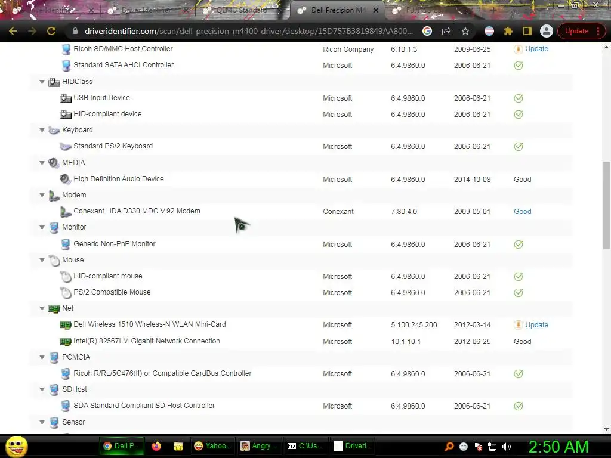This screenshot has height=458, width=611.
Task: Click the Sensor category label
Action: click(x=73, y=422)
